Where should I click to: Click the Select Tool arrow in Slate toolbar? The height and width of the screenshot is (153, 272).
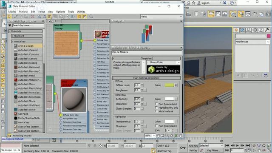tap(9, 16)
